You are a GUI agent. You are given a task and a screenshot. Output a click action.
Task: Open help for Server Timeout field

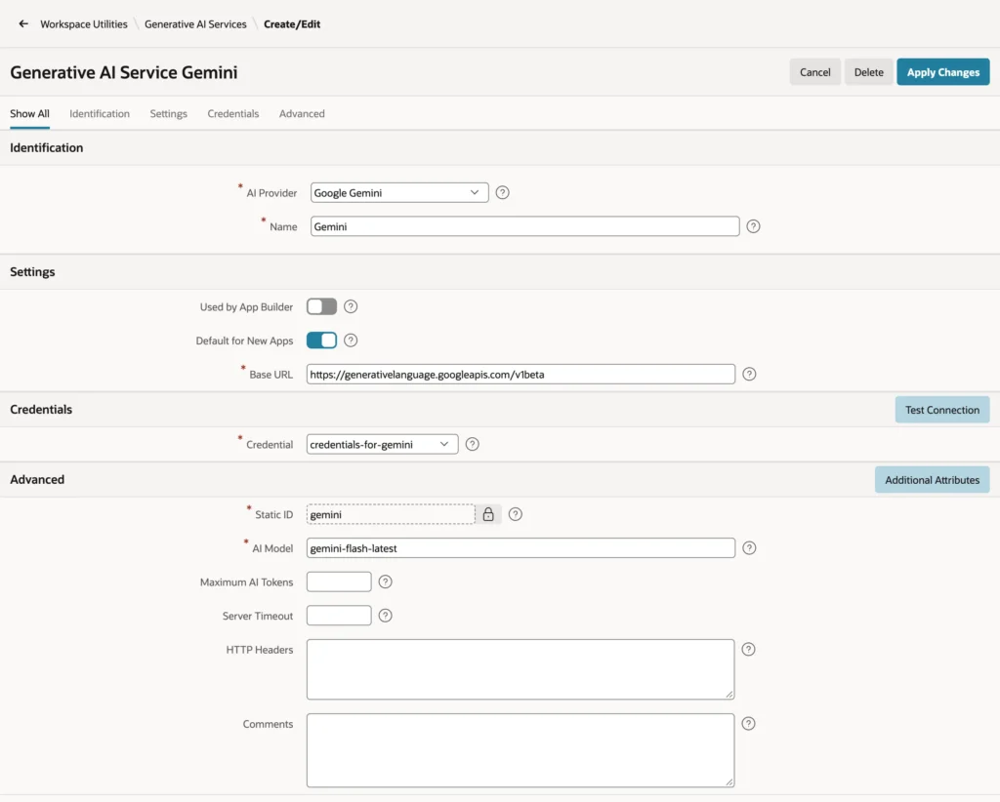click(385, 616)
